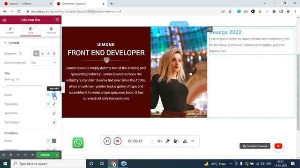
Task: Open the YouTube icon link
Action: 278,146
